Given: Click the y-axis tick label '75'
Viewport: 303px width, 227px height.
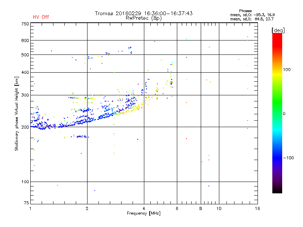Looking at the screenshot, I should click(x=27, y=203).
